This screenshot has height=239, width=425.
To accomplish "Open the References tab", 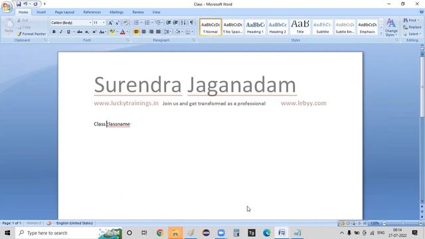I will click(92, 12).
